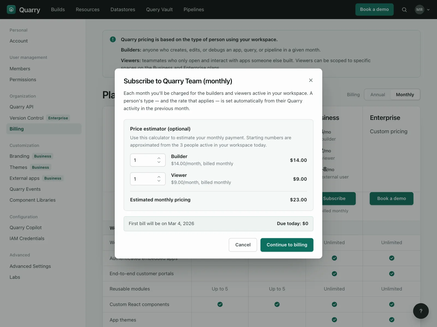This screenshot has height=327, width=437.
Task: Click the Enterprise badge beside Version Control
Action: (x=58, y=118)
